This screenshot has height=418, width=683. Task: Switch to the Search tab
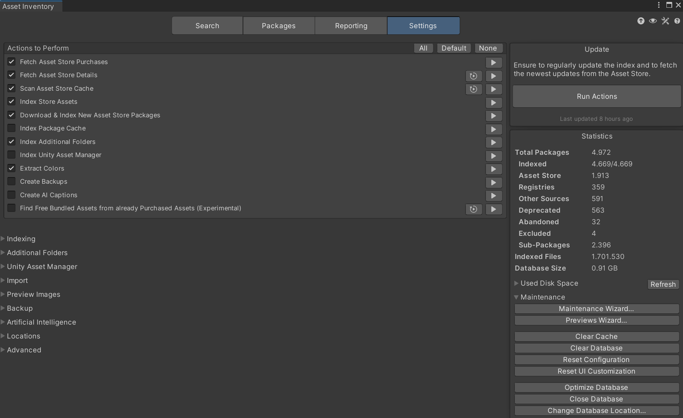207,26
